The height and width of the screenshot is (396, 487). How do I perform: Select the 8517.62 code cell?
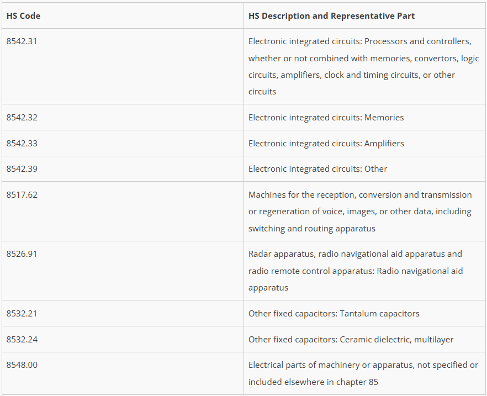pyautogui.click(x=22, y=195)
